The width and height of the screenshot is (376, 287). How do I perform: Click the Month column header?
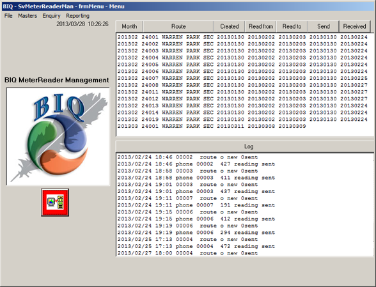click(129, 26)
